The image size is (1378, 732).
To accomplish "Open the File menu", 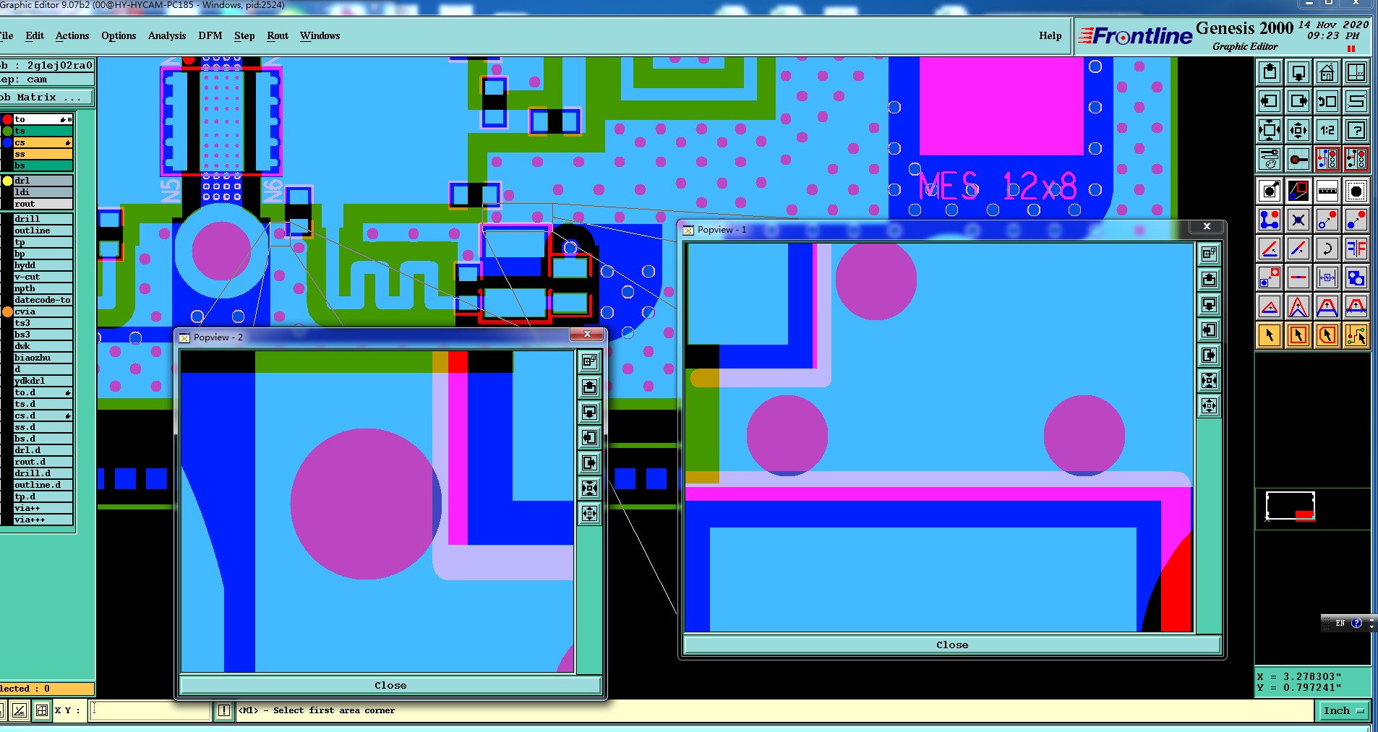I will [7, 35].
